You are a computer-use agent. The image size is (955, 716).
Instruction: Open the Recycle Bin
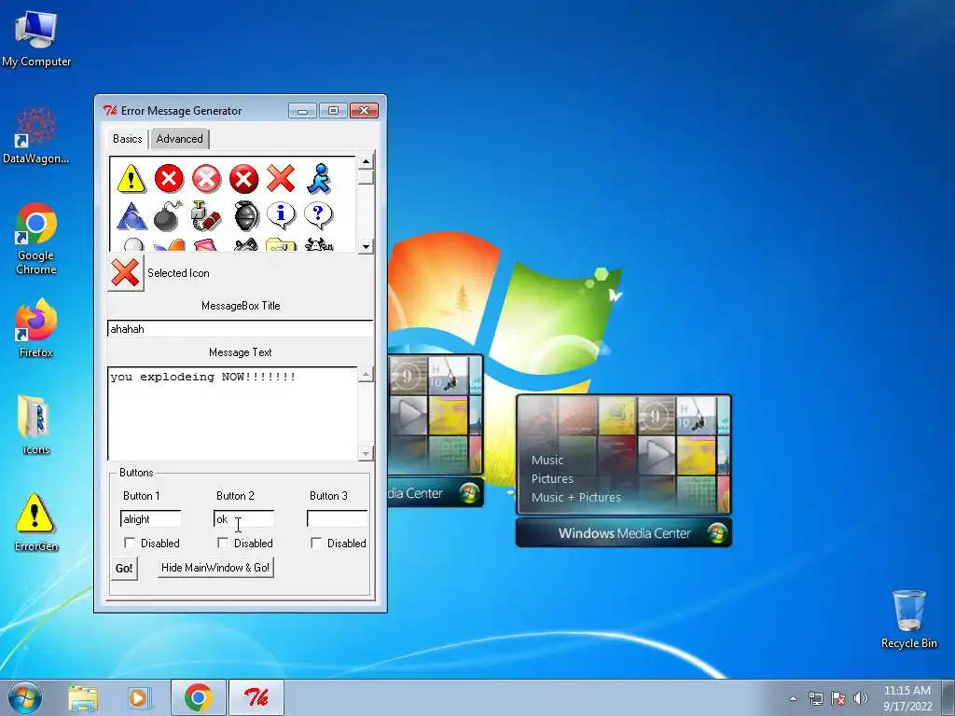[x=908, y=619]
